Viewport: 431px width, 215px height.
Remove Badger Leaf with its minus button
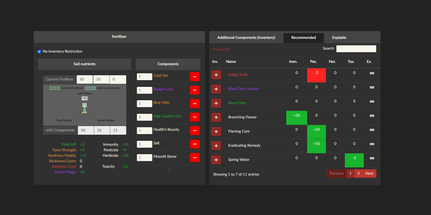[195, 90]
